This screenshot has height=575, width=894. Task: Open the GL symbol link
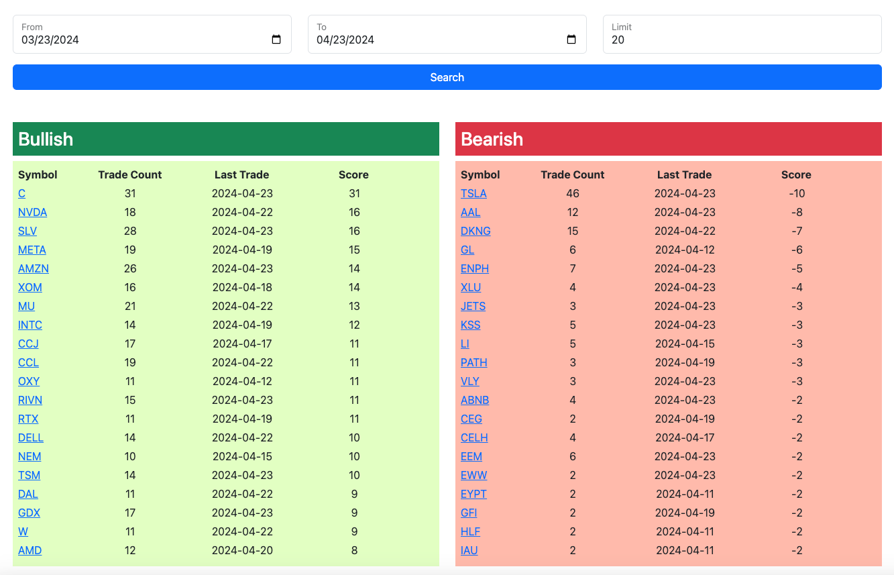point(467,250)
